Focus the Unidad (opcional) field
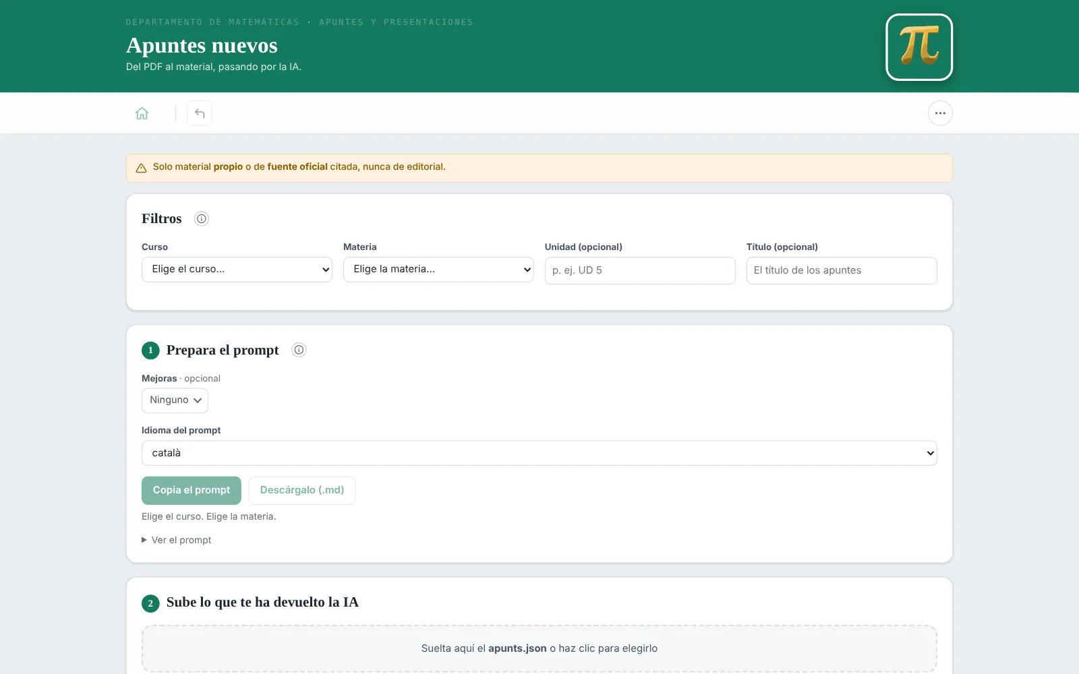Image resolution: width=1079 pixels, height=674 pixels. (640, 270)
